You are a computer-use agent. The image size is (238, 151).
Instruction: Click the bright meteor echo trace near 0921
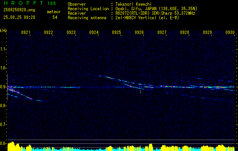pyautogui.click(x=20, y=94)
